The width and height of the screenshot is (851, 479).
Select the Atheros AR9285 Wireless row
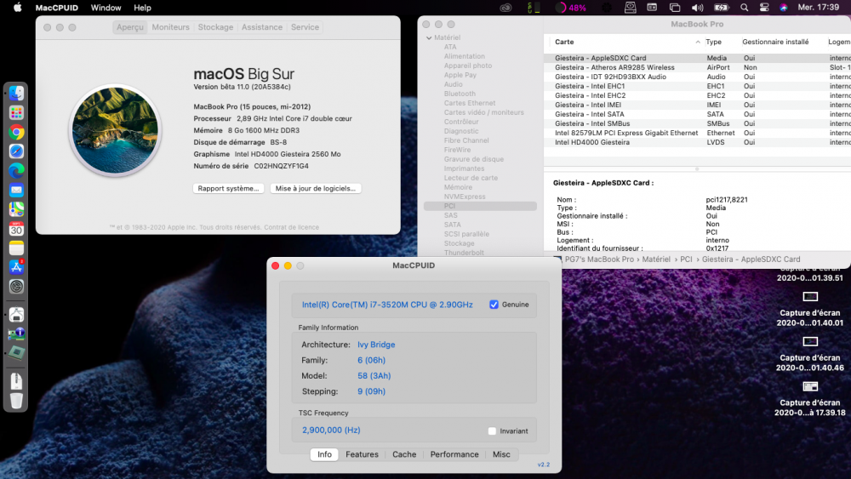pos(697,67)
